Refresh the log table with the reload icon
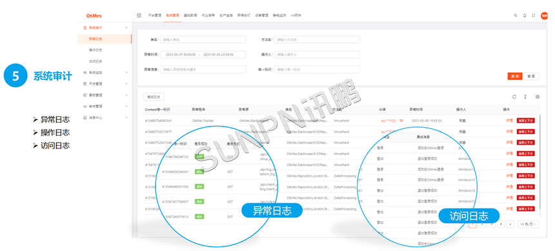The image size is (555, 251). [x=514, y=97]
